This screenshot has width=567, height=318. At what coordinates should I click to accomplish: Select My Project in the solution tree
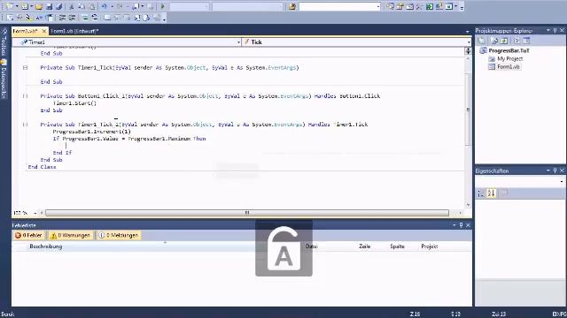510,59
